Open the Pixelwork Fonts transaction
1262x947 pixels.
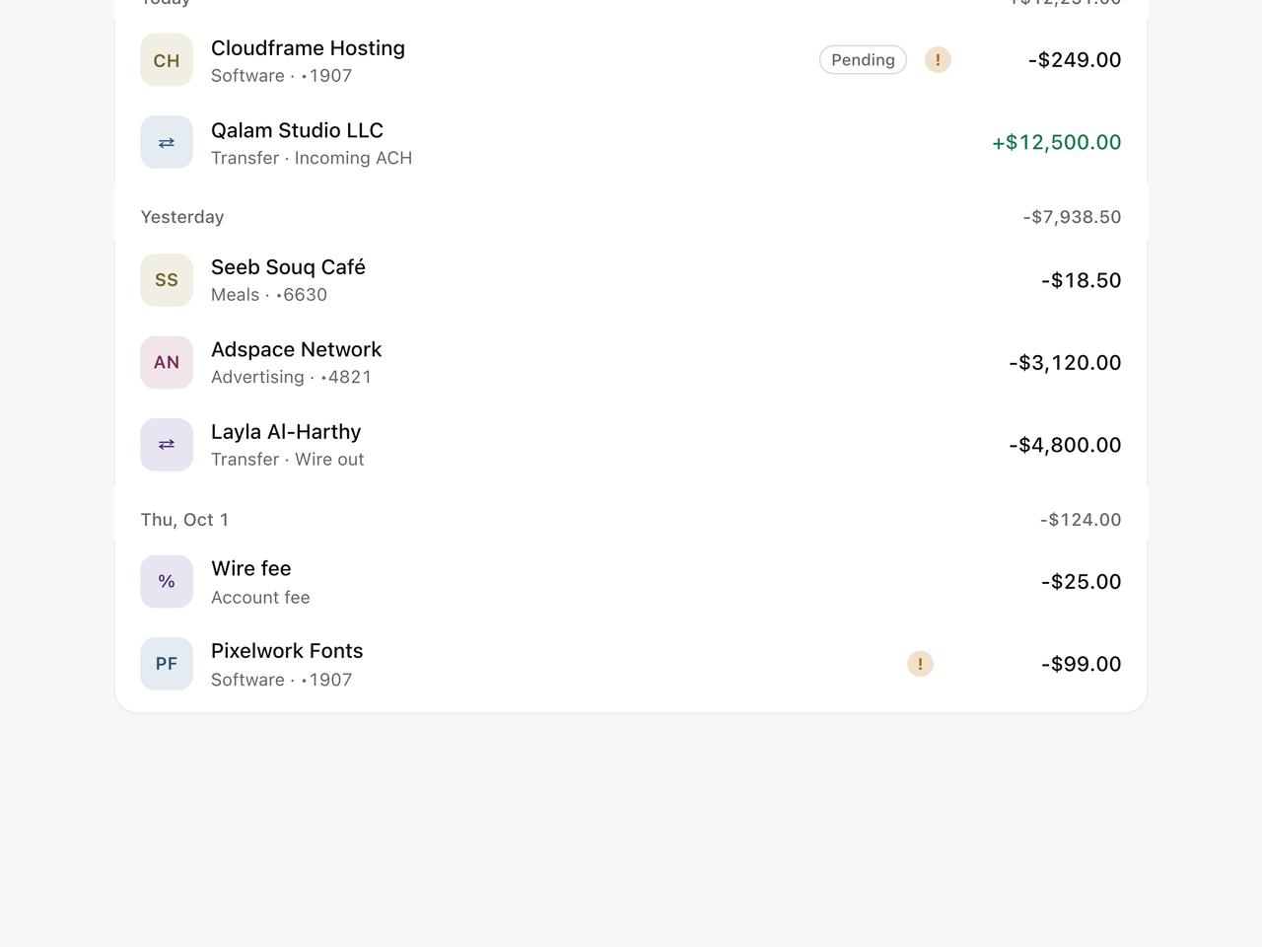click(631, 664)
